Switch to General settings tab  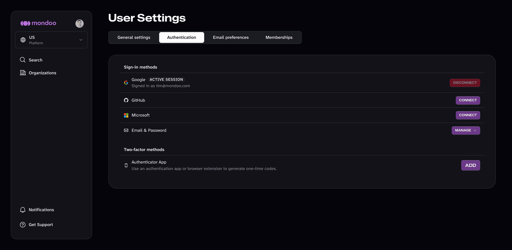point(134,37)
